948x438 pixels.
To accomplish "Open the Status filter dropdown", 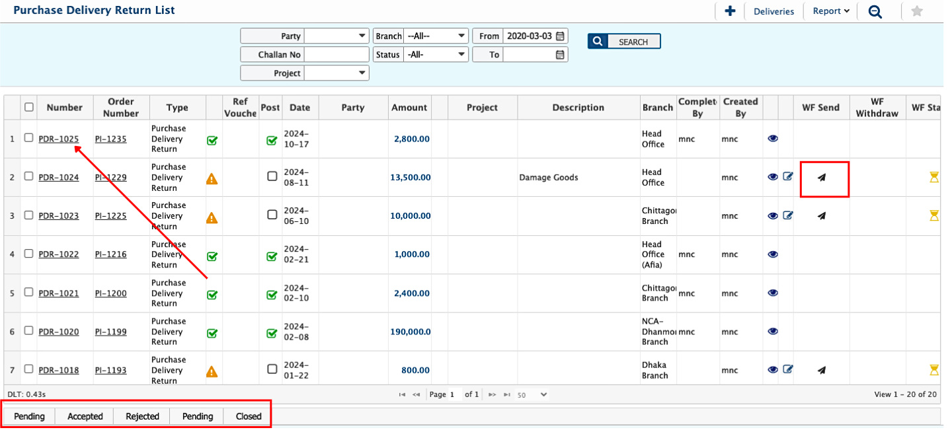I will 436,55.
